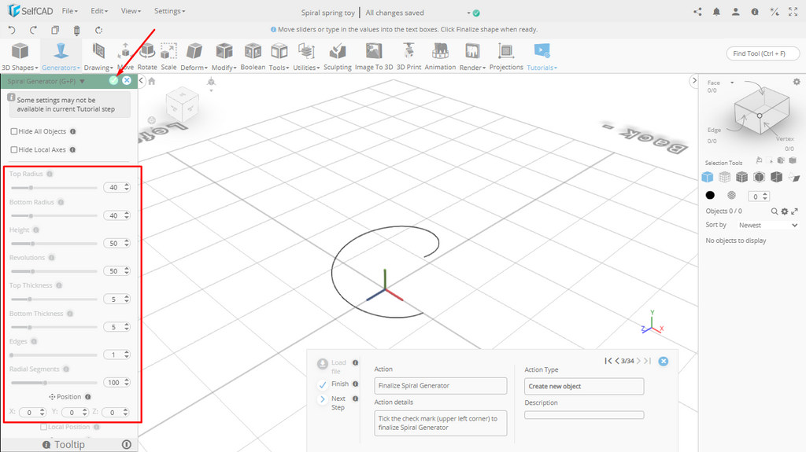
Task: Open the Utilities tool menu
Action: point(306,57)
